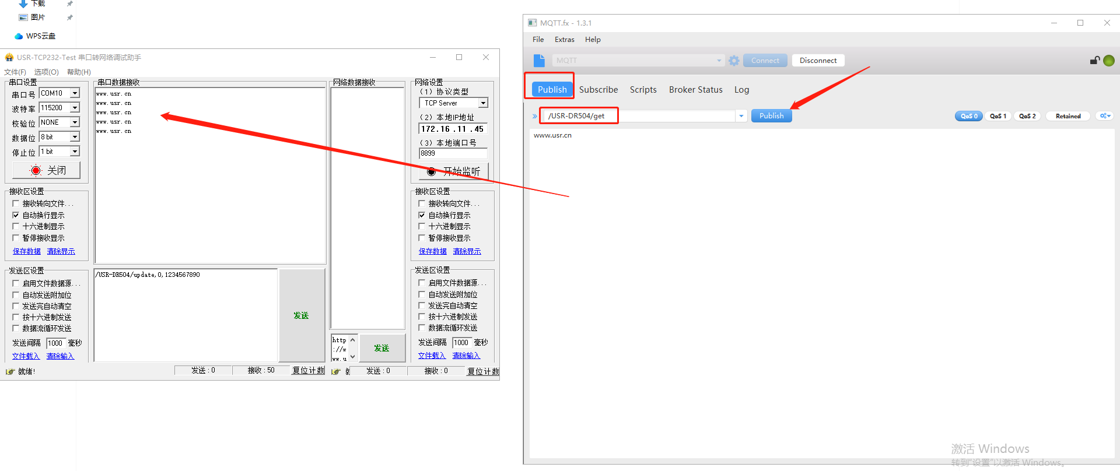Click the green connection status indicator

click(1109, 61)
